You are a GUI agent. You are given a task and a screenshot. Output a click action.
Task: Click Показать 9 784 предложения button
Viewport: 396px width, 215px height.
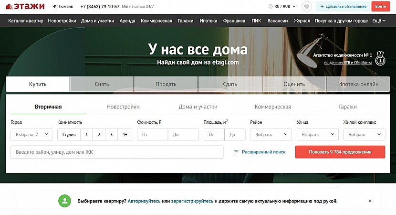click(x=340, y=152)
